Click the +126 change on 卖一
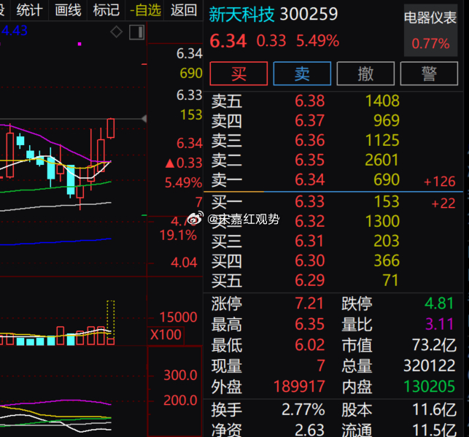This screenshot has width=469, height=437. pos(439,182)
